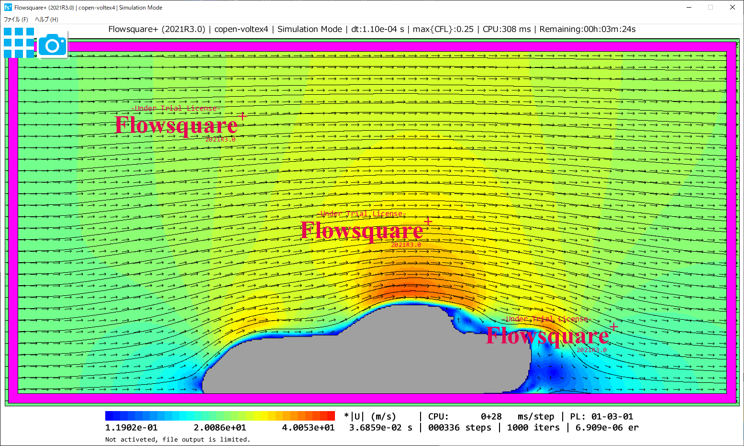
Task: Click the velocity color scale bar
Action: coord(220,416)
